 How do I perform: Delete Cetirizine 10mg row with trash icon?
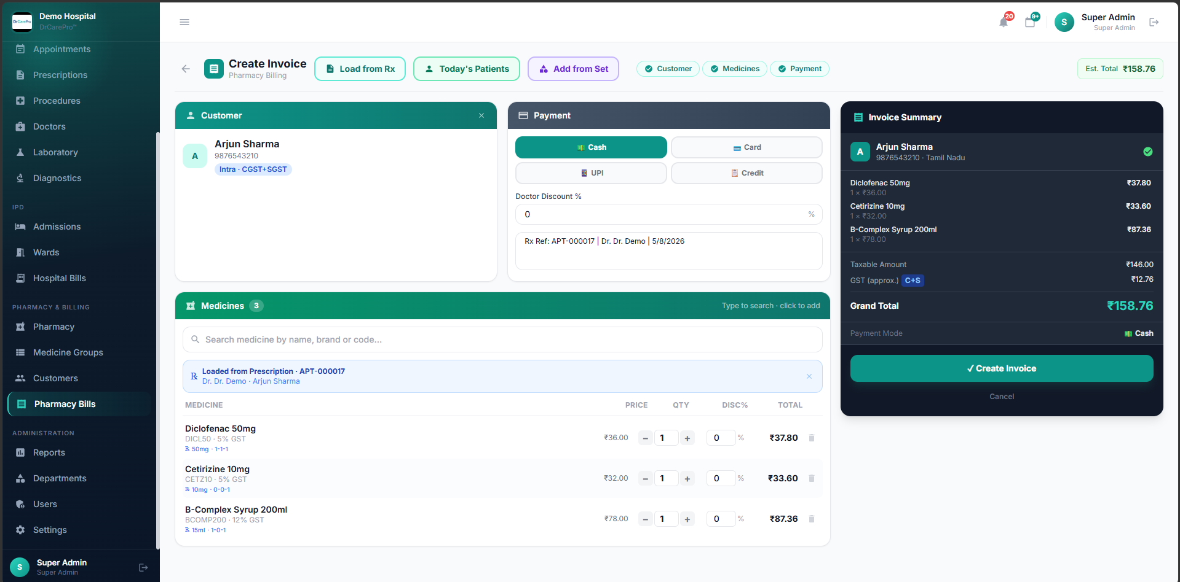point(812,478)
